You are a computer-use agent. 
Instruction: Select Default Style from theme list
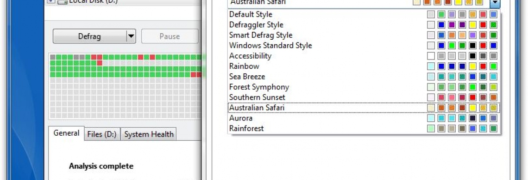(x=364, y=14)
